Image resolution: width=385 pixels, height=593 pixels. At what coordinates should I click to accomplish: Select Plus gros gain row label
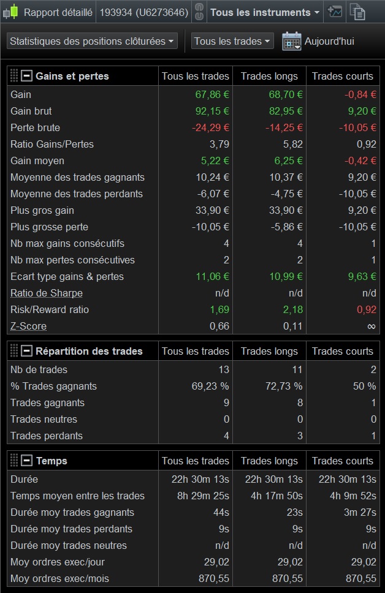click(42, 210)
